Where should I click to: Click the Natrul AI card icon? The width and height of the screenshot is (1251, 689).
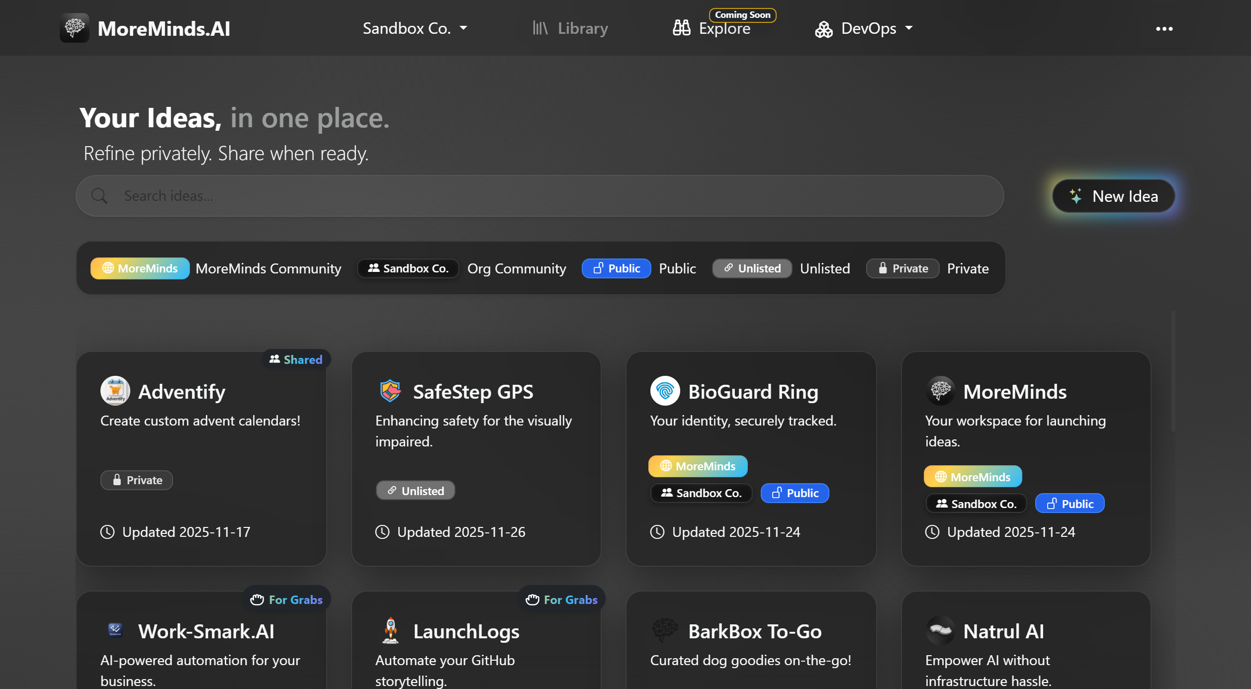click(x=940, y=630)
